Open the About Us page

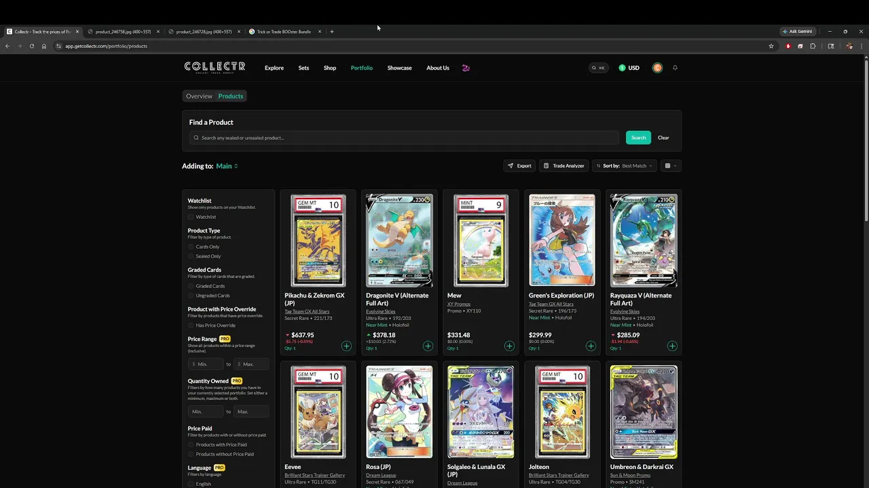pyautogui.click(x=438, y=68)
